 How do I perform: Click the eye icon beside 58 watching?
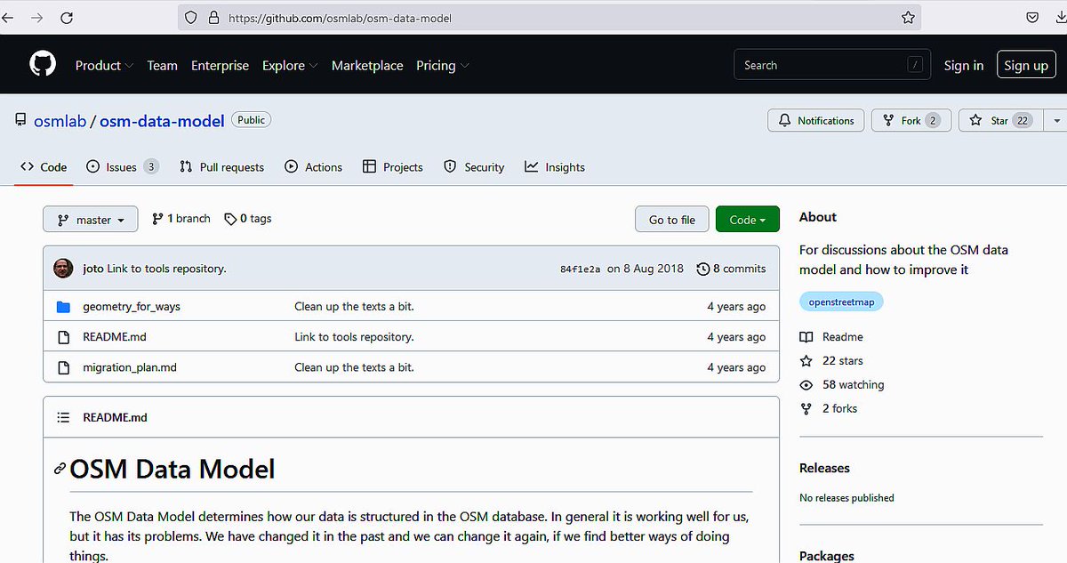[806, 385]
